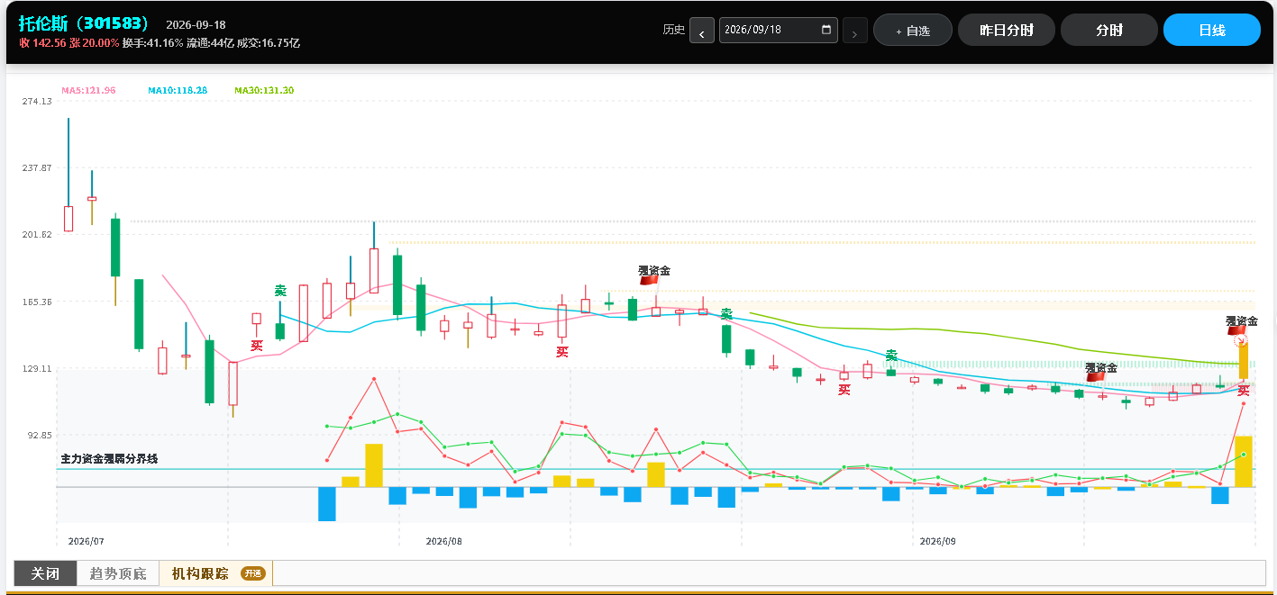Viewport: 1277px width, 595px height.
Task: Click the earliest green 卖 signal marker
Action: click(x=280, y=291)
